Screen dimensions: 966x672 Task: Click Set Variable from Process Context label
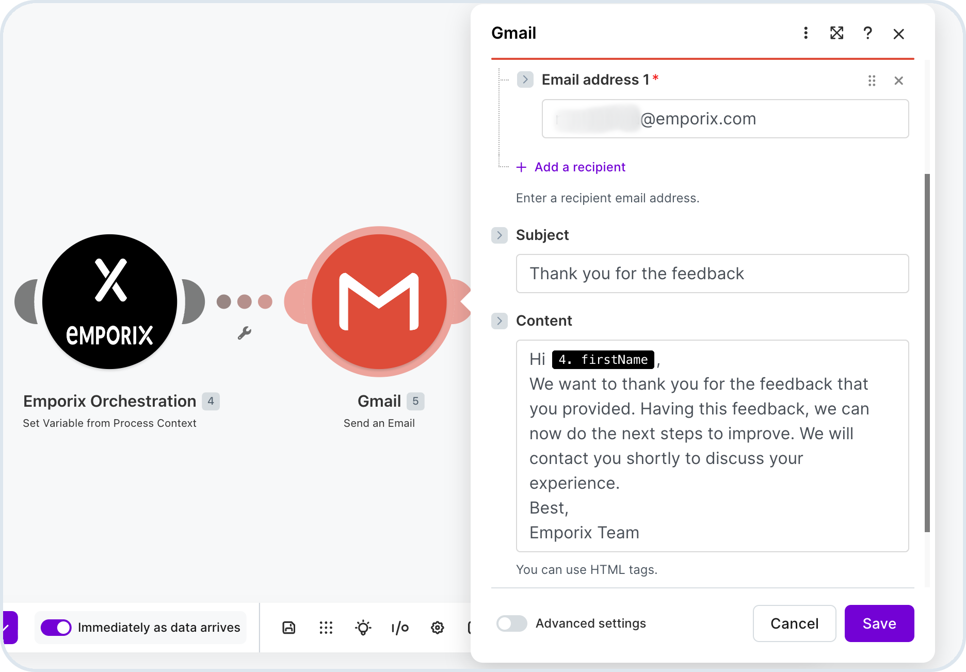[x=109, y=423]
